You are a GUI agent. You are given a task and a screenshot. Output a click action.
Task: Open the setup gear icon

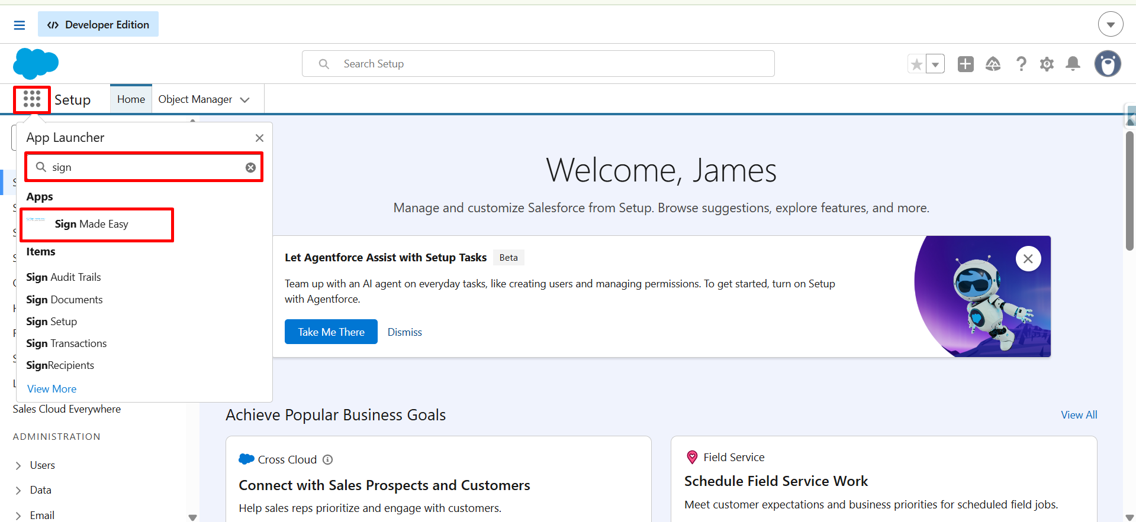pyautogui.click(x=1047, y=64)
